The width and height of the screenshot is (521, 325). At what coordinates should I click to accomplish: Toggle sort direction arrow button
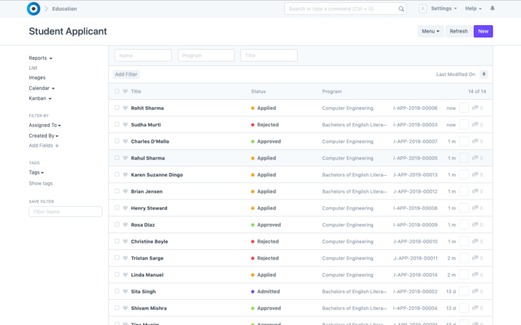(484, 74)
